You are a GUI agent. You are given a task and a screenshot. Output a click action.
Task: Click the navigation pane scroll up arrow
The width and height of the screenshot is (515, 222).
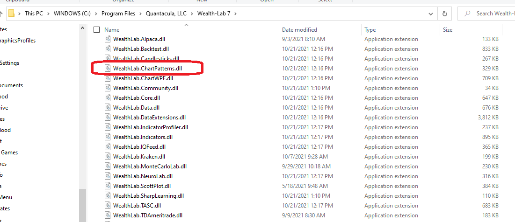pyautogui.click(x=82, y=28)
